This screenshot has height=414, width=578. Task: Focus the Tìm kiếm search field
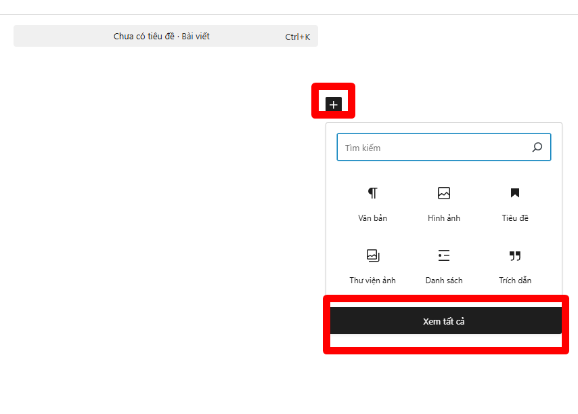tap(444, 147)
